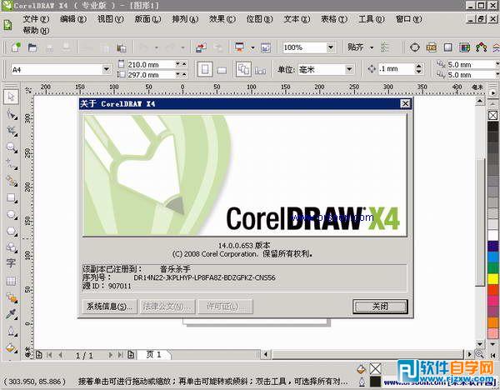Screen dimensions: 500x390
Task: Click the Import toolbar icon
Action: click(x=201, y=47)
